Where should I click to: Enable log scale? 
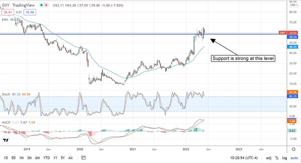click(285, 158)
